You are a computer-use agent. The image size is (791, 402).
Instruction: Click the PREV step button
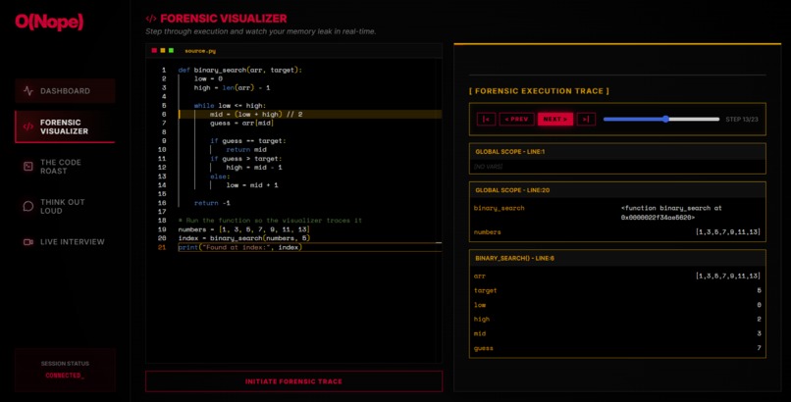coord(516,120)
